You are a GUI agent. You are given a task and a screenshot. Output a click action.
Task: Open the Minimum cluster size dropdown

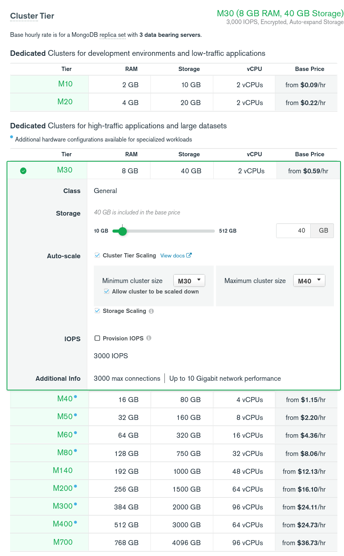click(189, 280)
